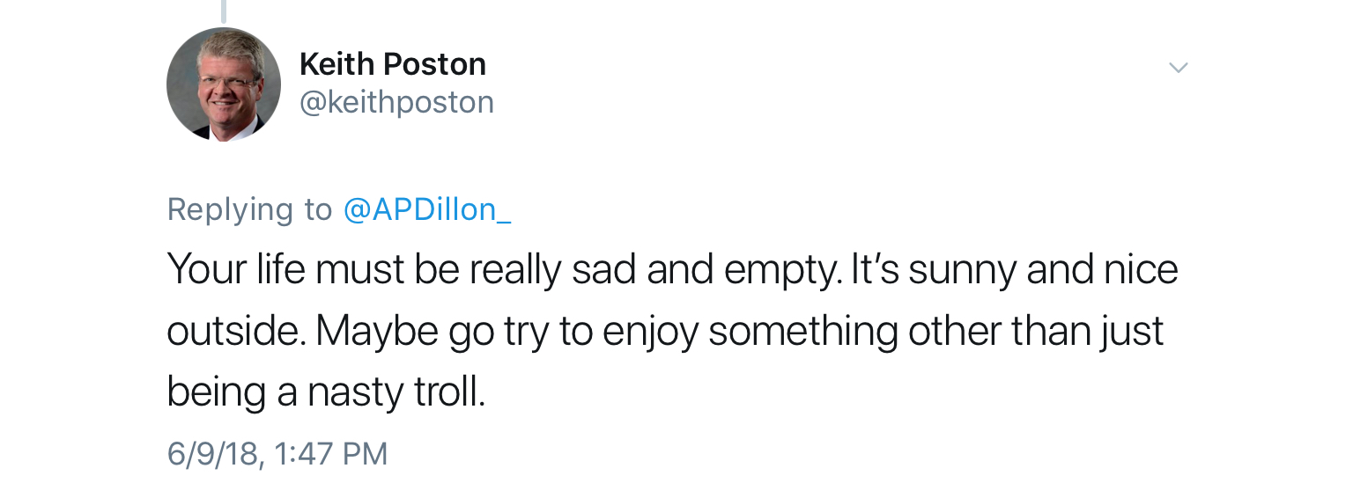Open the tweet options chevron menu
This screenshot has width=1353, height=483.
(1178, 68)
